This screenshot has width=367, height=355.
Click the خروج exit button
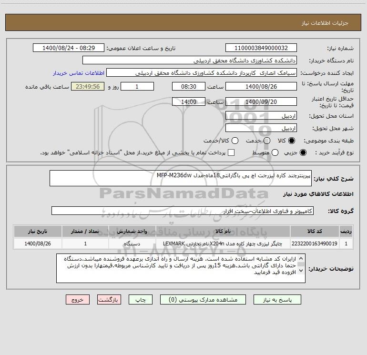(x=78, y=300)
